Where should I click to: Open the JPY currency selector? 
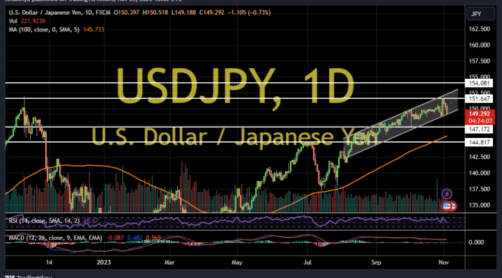pos(480,14)
